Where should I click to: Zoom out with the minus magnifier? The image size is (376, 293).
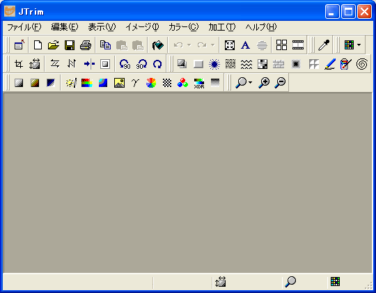[x=280, y=83]
